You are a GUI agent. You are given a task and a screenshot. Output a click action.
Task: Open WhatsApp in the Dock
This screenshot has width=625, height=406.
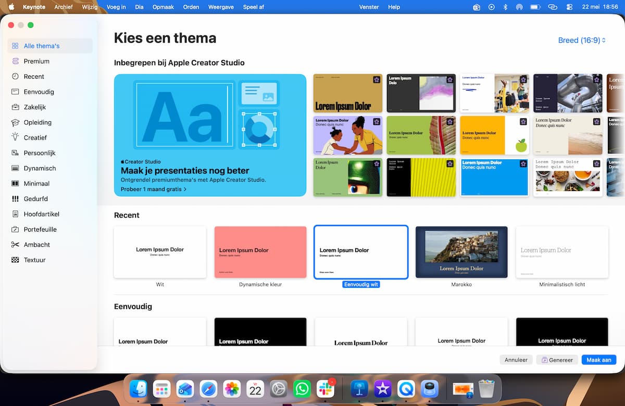(302, 389)
